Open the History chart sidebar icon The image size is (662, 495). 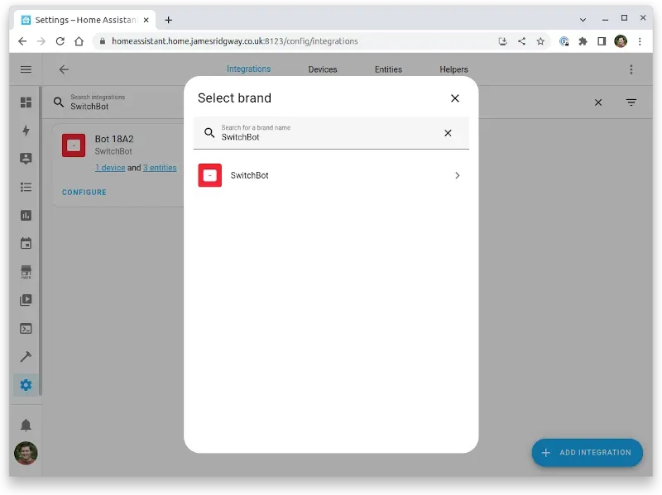tap(26, 216)
